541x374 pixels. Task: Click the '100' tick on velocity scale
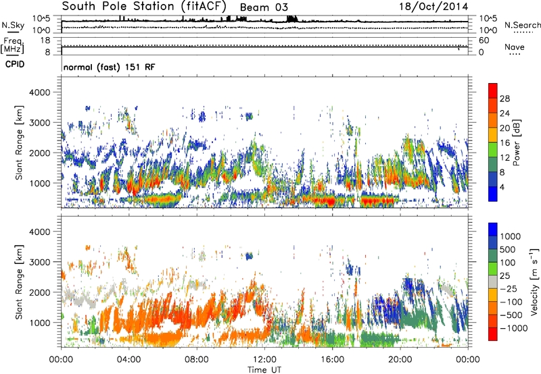[x=508, y=263]
